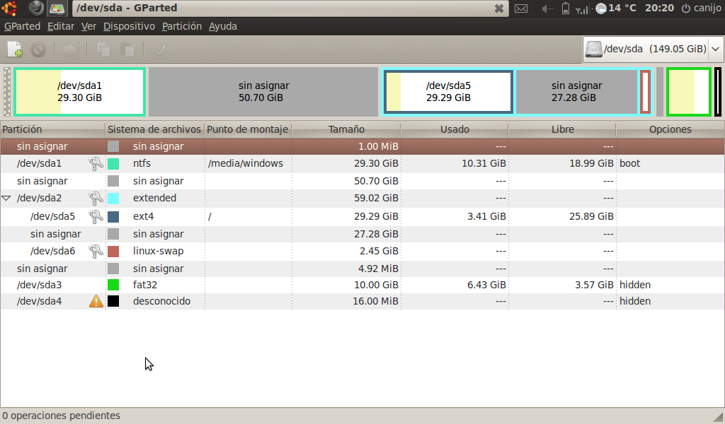Select the 1.00 MiB sin asignar row
Image resolution: width=725 pixels, height=424 pixels.
coord(362,146)
